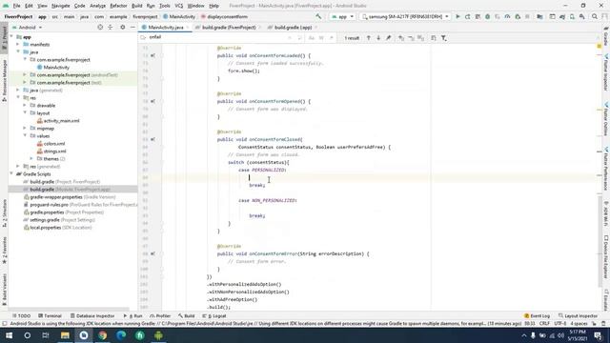Click the search filter funnel icon

443,38
